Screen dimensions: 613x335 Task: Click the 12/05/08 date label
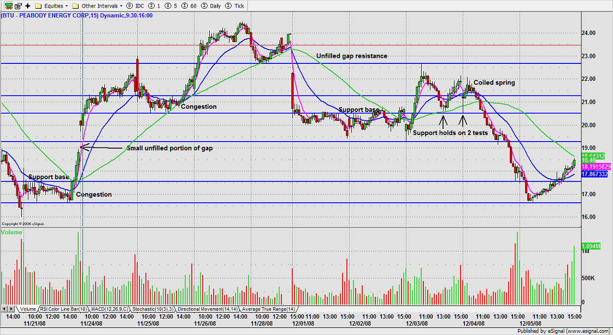tap(530, 324)
